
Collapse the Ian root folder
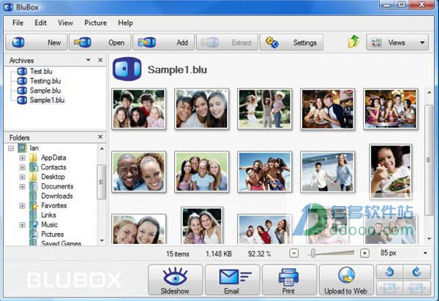[11, 148]
